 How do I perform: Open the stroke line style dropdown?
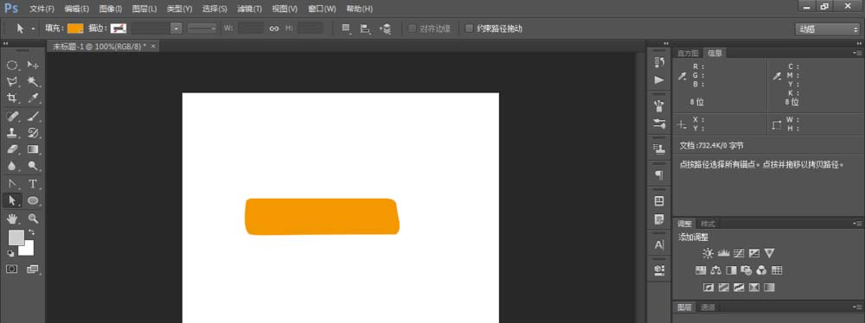coord(202,28)
